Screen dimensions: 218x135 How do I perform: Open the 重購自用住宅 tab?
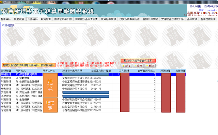150,19
